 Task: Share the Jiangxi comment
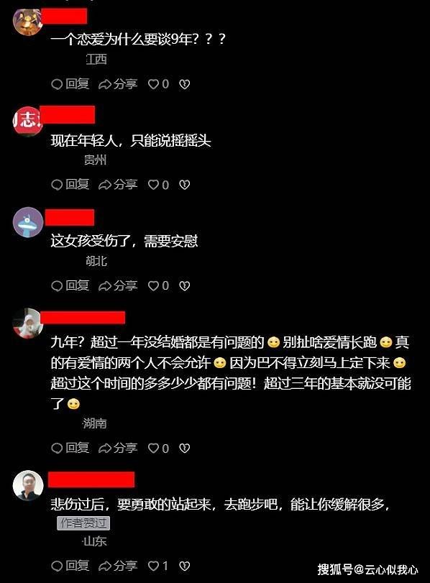[117, 84]
